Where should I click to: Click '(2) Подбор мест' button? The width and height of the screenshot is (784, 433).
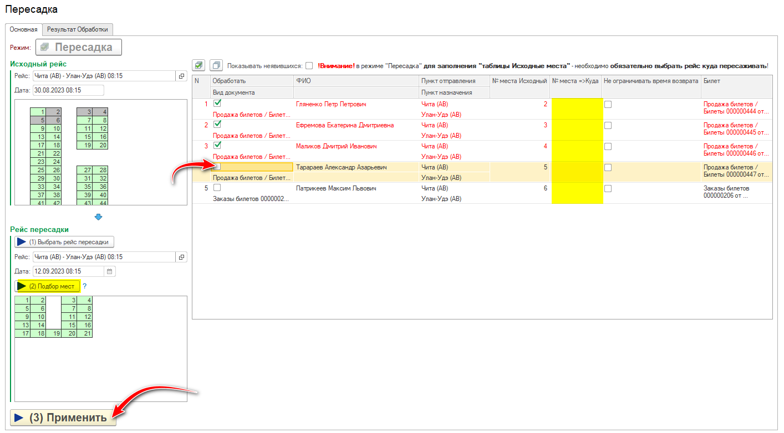tap(48, 286)
